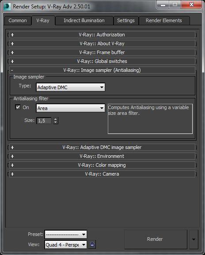
Task: Close the Render Setup window
Action: point(191,5)
